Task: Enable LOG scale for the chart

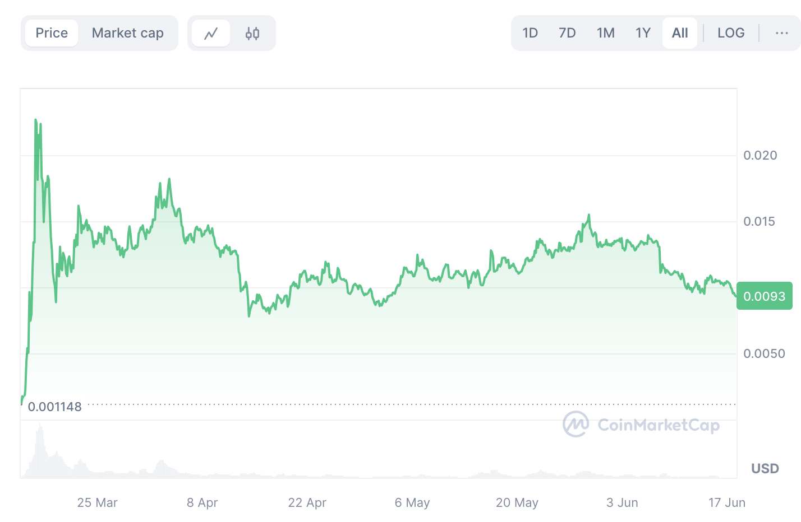Action: [730, 33]
